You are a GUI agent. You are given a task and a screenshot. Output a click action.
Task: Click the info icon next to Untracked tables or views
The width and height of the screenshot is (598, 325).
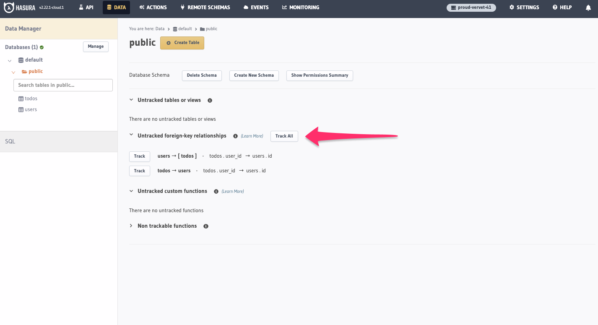point(209,100)
